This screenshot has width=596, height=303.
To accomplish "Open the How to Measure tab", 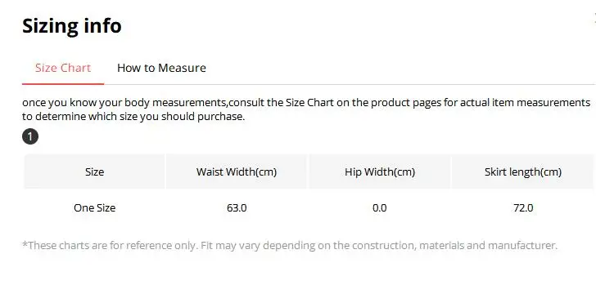I will (x=161, y=68).
